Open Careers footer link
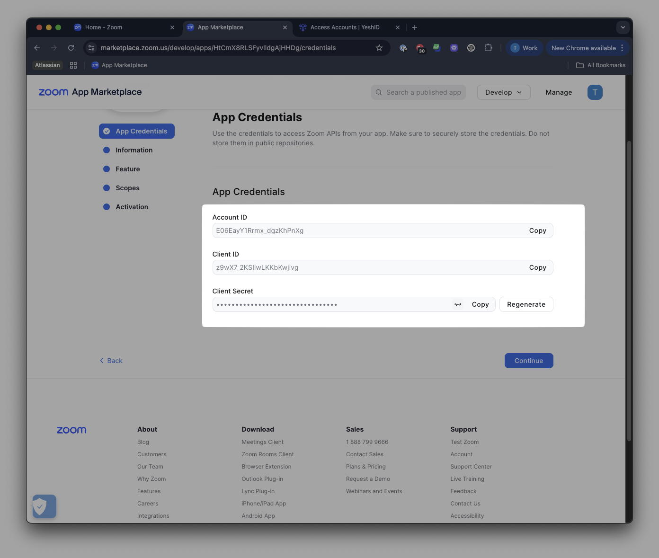Viewport: 659px width, 558px height. click(148, 504)
